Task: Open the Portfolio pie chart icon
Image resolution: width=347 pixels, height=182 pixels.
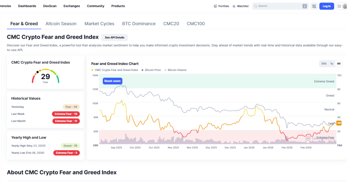Action: (x=215, y=6)
